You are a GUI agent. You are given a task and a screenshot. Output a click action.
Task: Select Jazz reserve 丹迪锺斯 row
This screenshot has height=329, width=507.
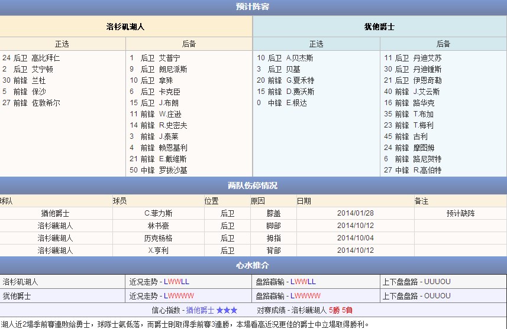tap(413, 70)
